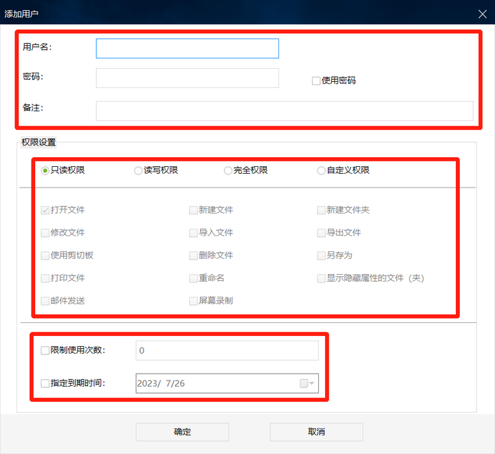Click the 用户名 input field
This screenshot has width=495, height=454.
pyautogui.click(x=187, y=48)
